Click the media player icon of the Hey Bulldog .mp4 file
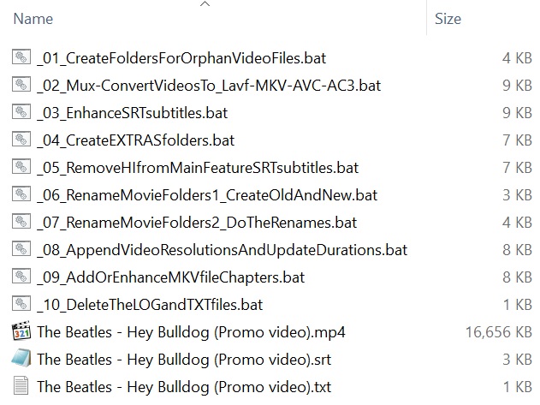This screenshot has width=540, height=405. [21, 331]
